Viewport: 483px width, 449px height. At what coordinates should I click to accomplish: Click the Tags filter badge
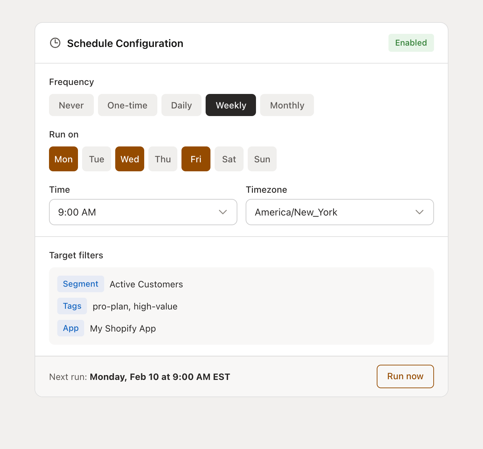pyautogui.click(x=72, y=306)
